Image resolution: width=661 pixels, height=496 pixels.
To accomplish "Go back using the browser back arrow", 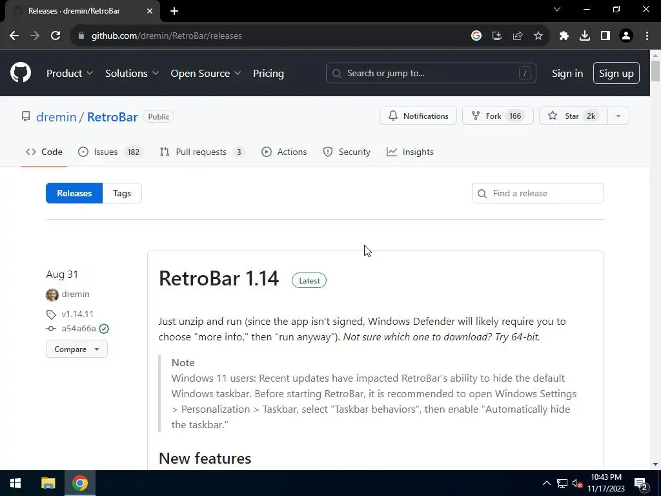I will click(14, 36).
